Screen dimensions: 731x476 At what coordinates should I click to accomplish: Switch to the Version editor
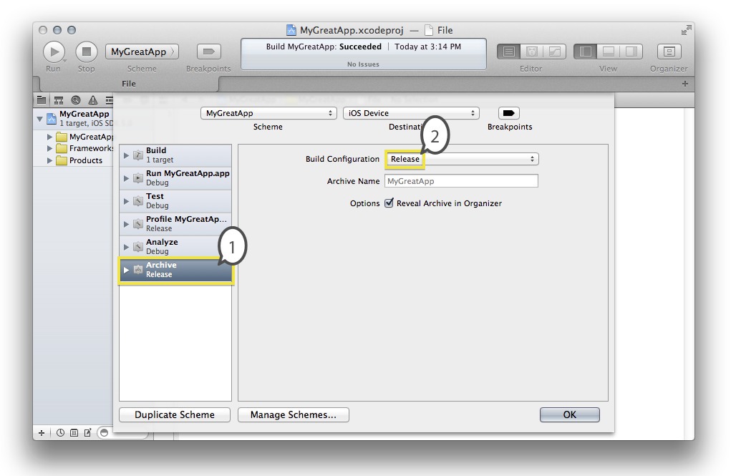(555, 52)
